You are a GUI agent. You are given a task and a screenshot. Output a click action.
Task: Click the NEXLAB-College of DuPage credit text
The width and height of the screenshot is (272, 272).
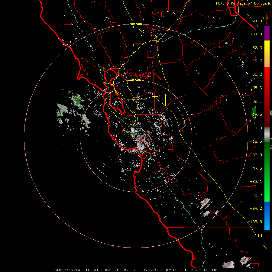click(244, 3)
